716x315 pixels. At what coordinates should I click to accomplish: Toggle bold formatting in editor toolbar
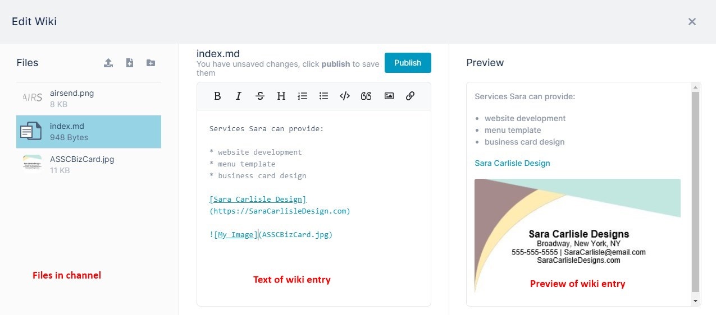217,96
